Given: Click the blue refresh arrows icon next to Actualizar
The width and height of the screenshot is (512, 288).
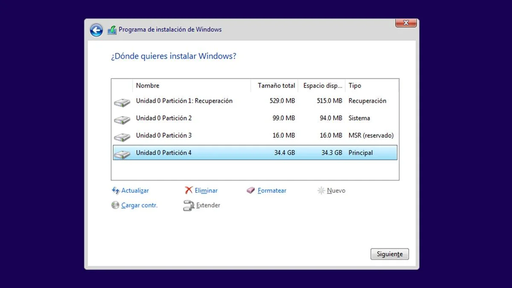Looking at the screenshot, I should pos(116,190).
